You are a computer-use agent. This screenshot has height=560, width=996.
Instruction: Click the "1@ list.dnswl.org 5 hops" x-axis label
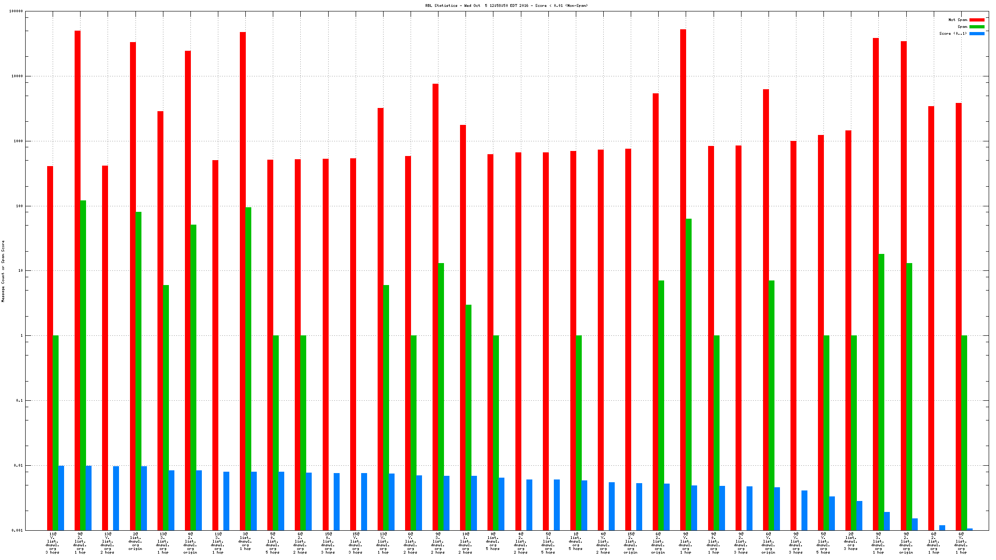575,541
